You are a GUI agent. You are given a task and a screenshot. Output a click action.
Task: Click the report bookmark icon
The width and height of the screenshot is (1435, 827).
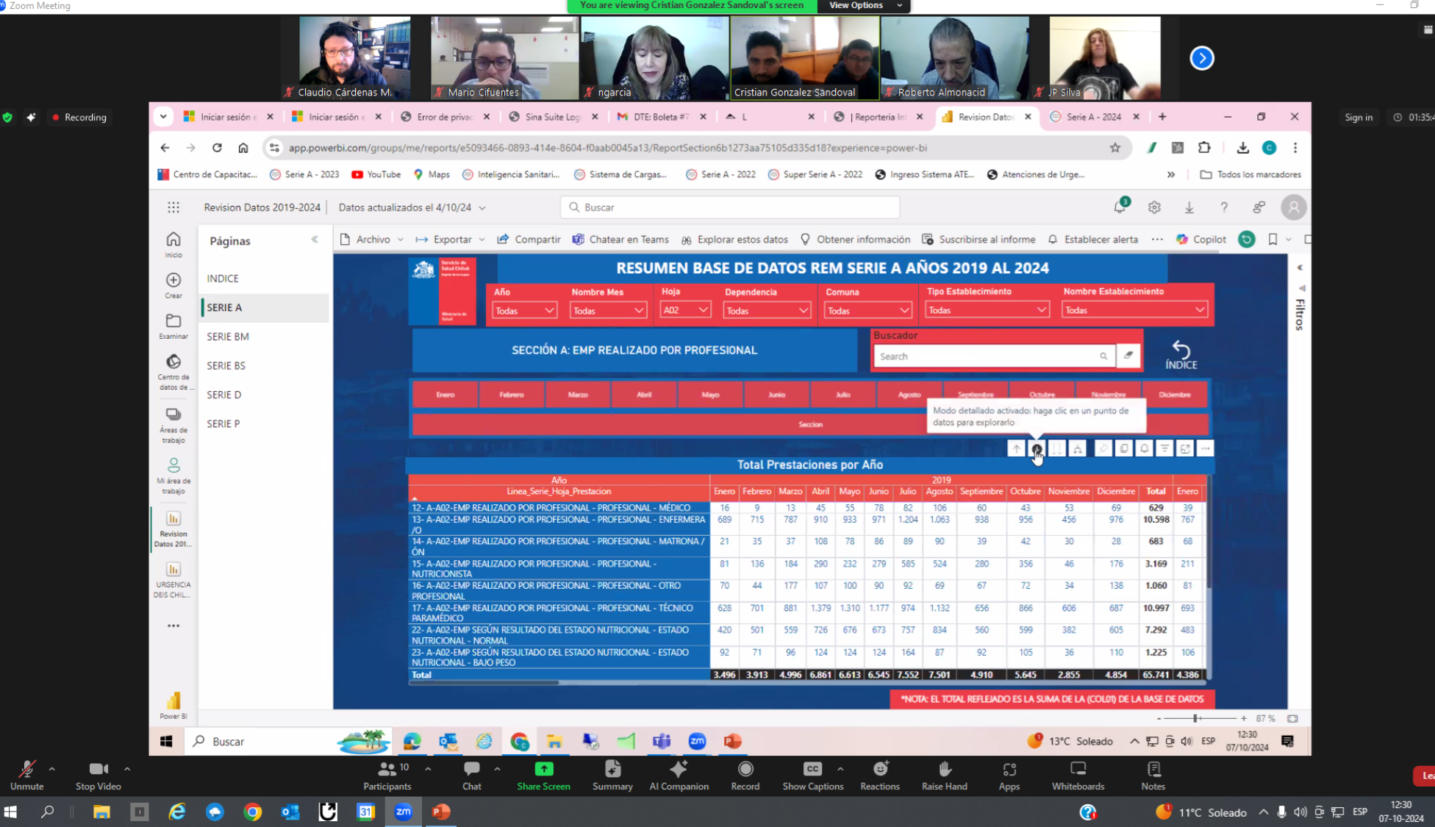coord(1273,239)
